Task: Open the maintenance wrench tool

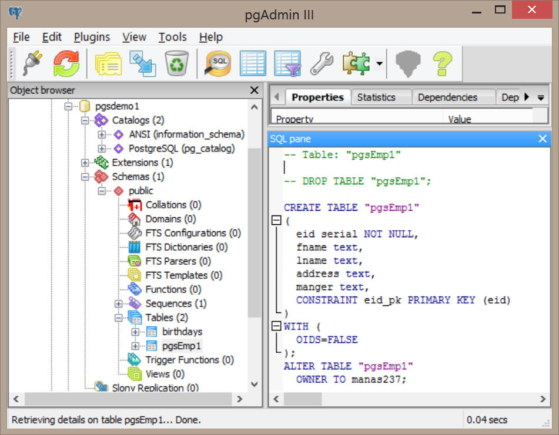Action: (322, 64)
